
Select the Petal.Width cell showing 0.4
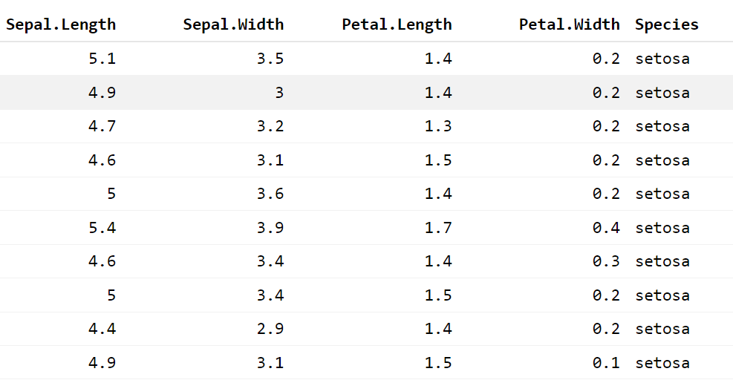605,228
